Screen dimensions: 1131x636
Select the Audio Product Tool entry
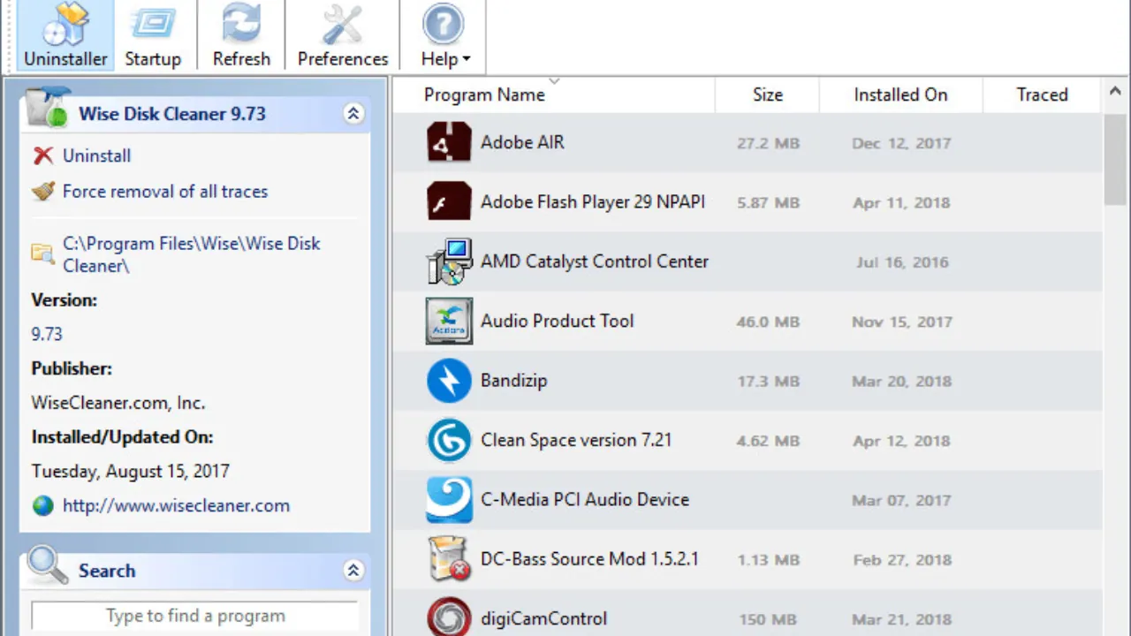558,321
